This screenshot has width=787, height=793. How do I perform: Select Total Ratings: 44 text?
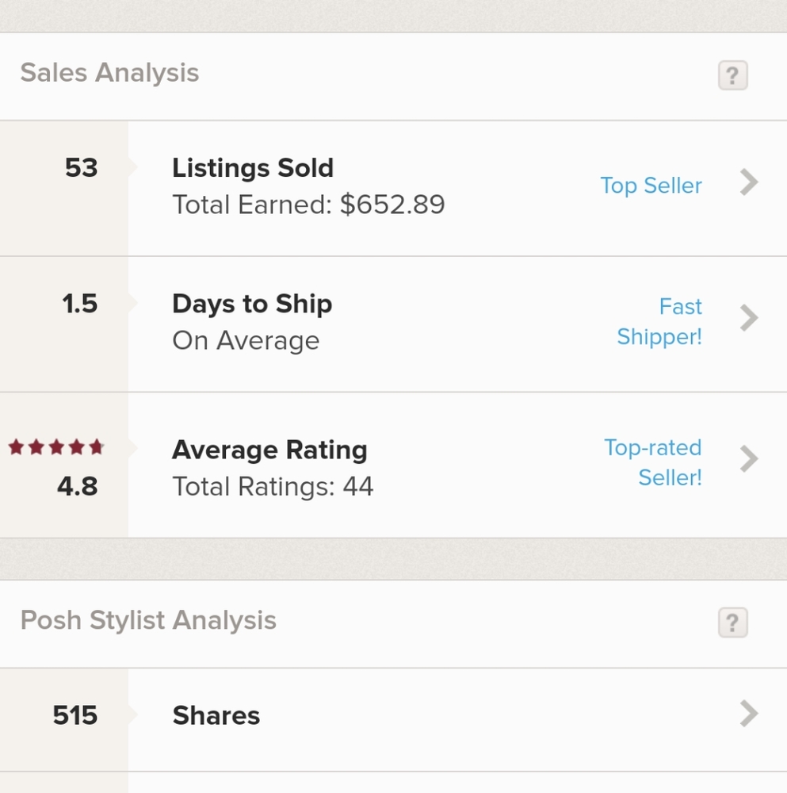[273, 486]
